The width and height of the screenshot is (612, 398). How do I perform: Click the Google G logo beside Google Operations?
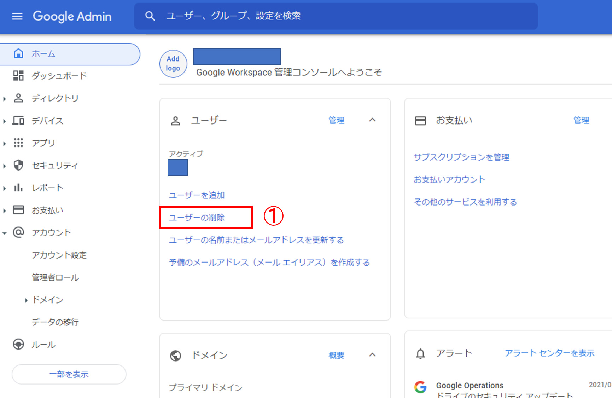point(420,387)
